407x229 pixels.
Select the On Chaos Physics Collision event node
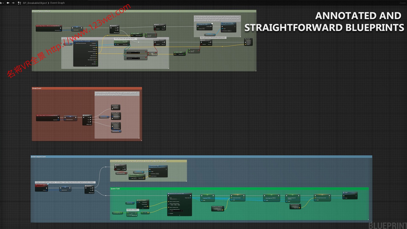click(x=49, y=26)
